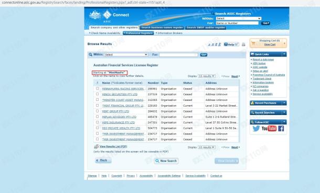Click the Browse Results For input field

[178, 55]
